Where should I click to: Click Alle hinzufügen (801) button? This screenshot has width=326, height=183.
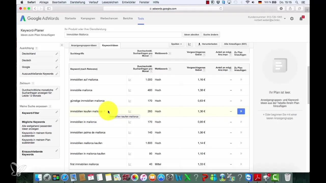(235, 44)
